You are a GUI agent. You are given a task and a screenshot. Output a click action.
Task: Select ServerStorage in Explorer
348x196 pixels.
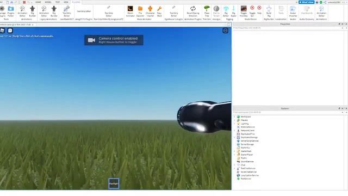click(x=247, y=144)
